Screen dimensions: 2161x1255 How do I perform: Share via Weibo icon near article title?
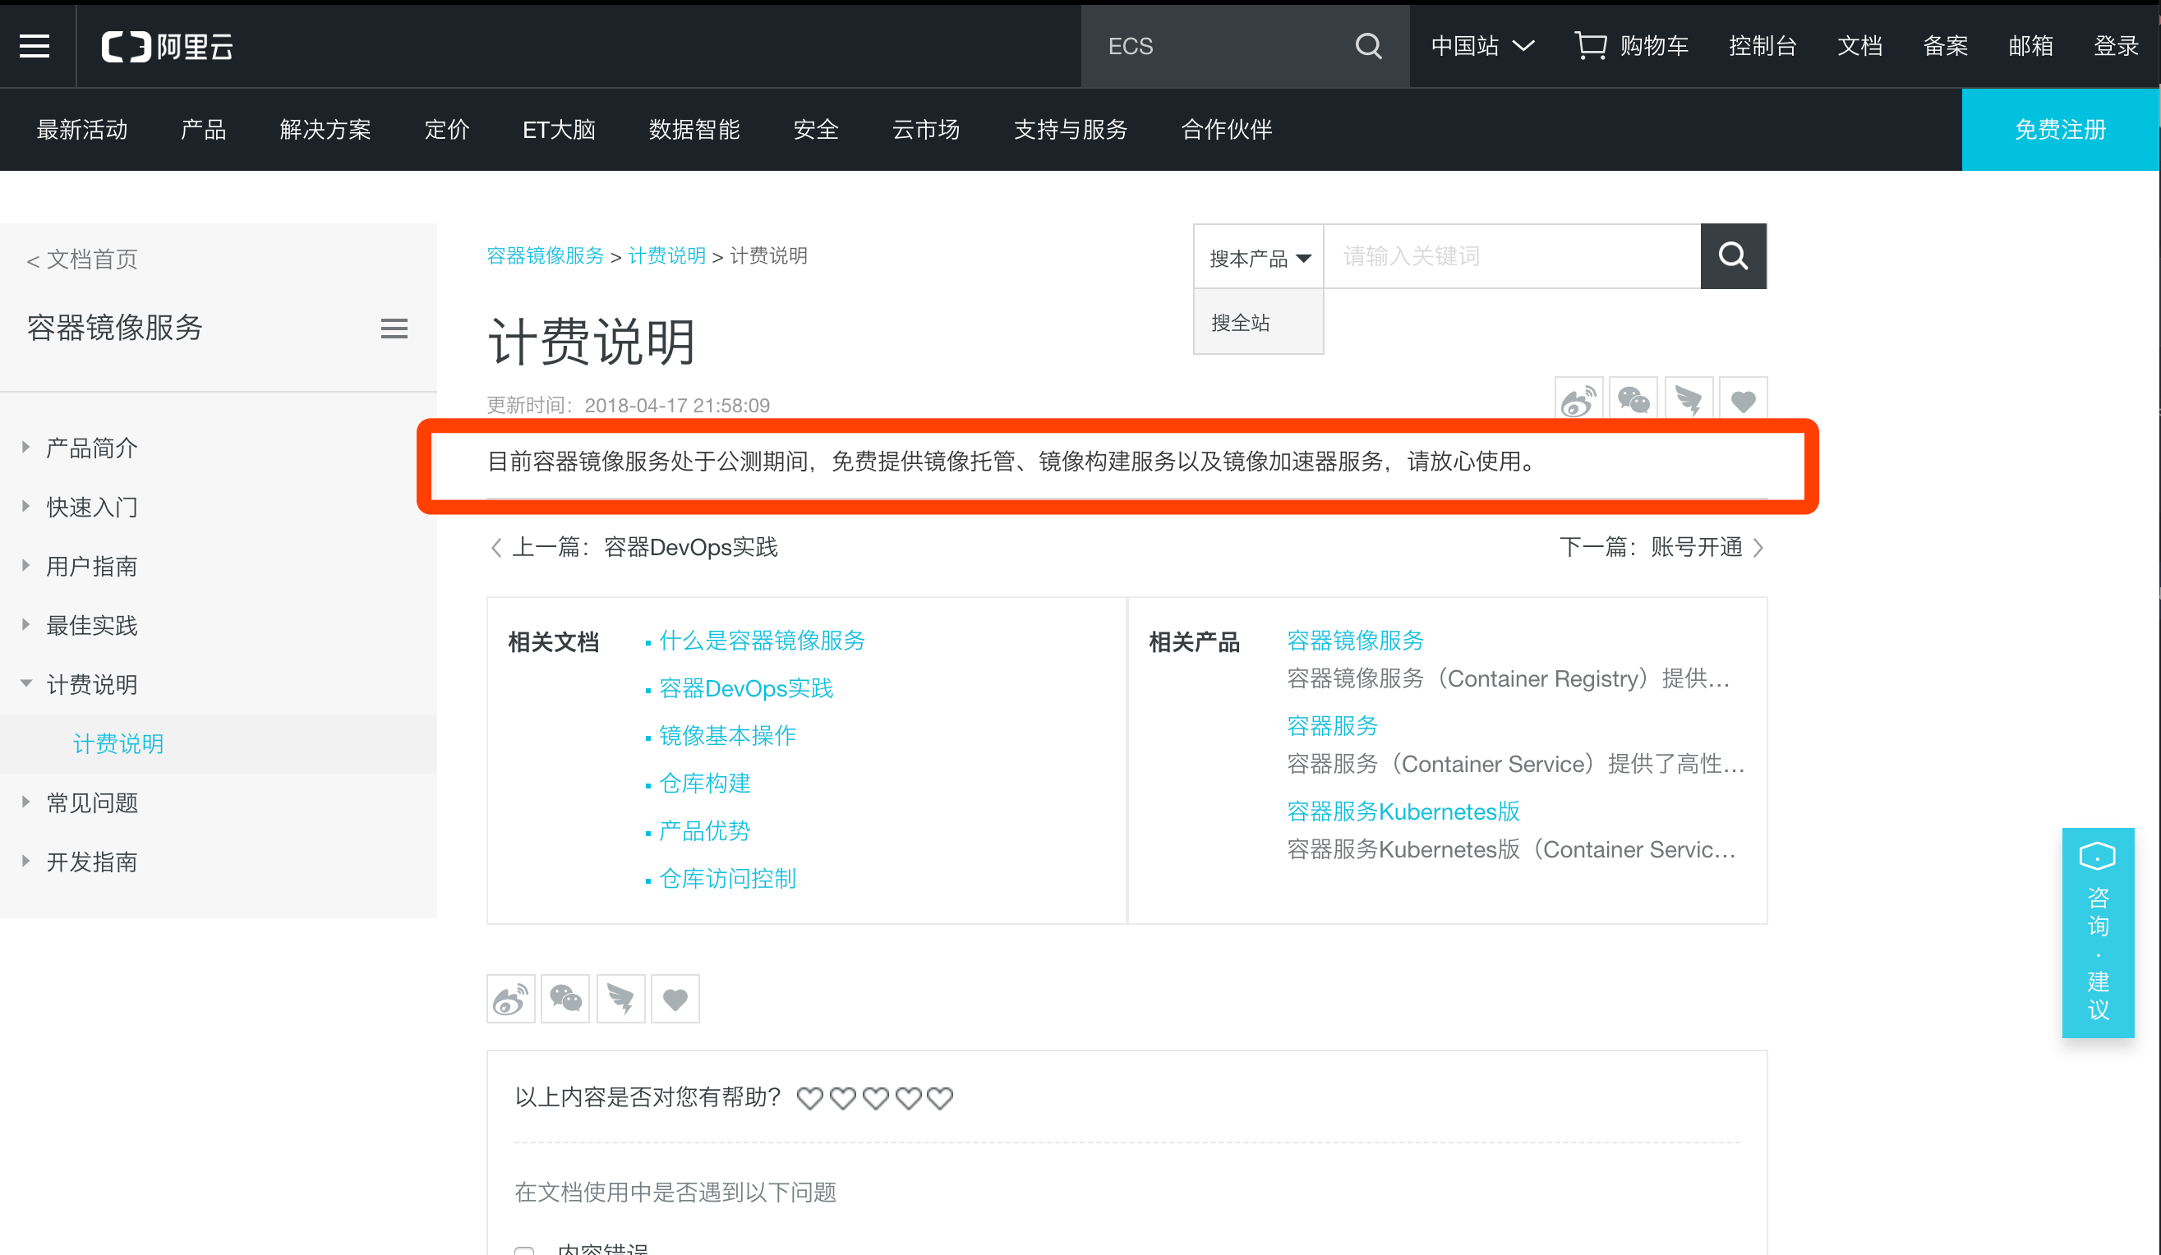coord(1578,399)
